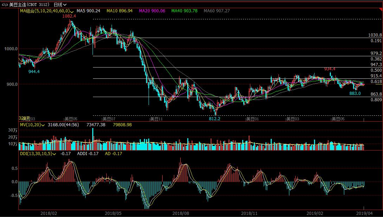Click the 2018/08 date on time axis

pos(181,213)
